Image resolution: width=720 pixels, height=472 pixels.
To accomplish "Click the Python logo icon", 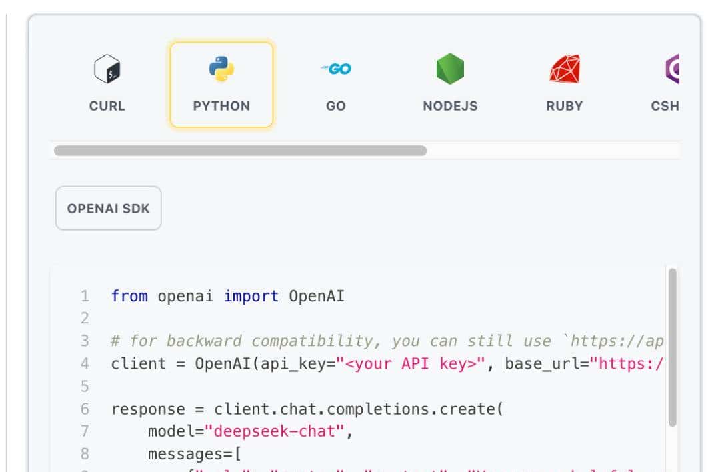I will (x=221, y=69).
